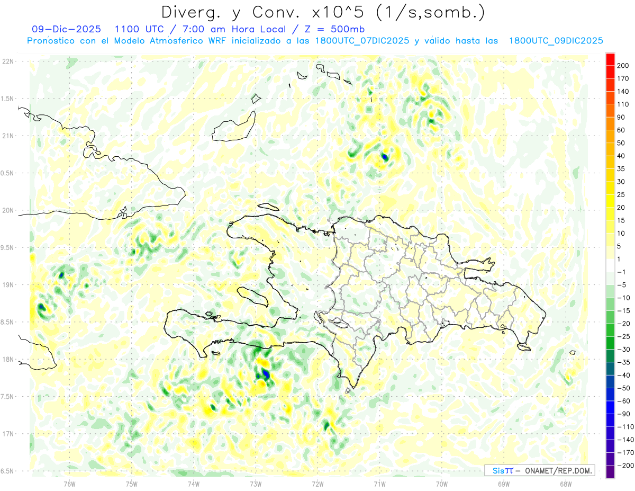Image resolution: width=635 pixels, height=491 pixels.
Task: Click the positive '140' colorbar value
Action: pyautogui.click(x=623, y=92)
